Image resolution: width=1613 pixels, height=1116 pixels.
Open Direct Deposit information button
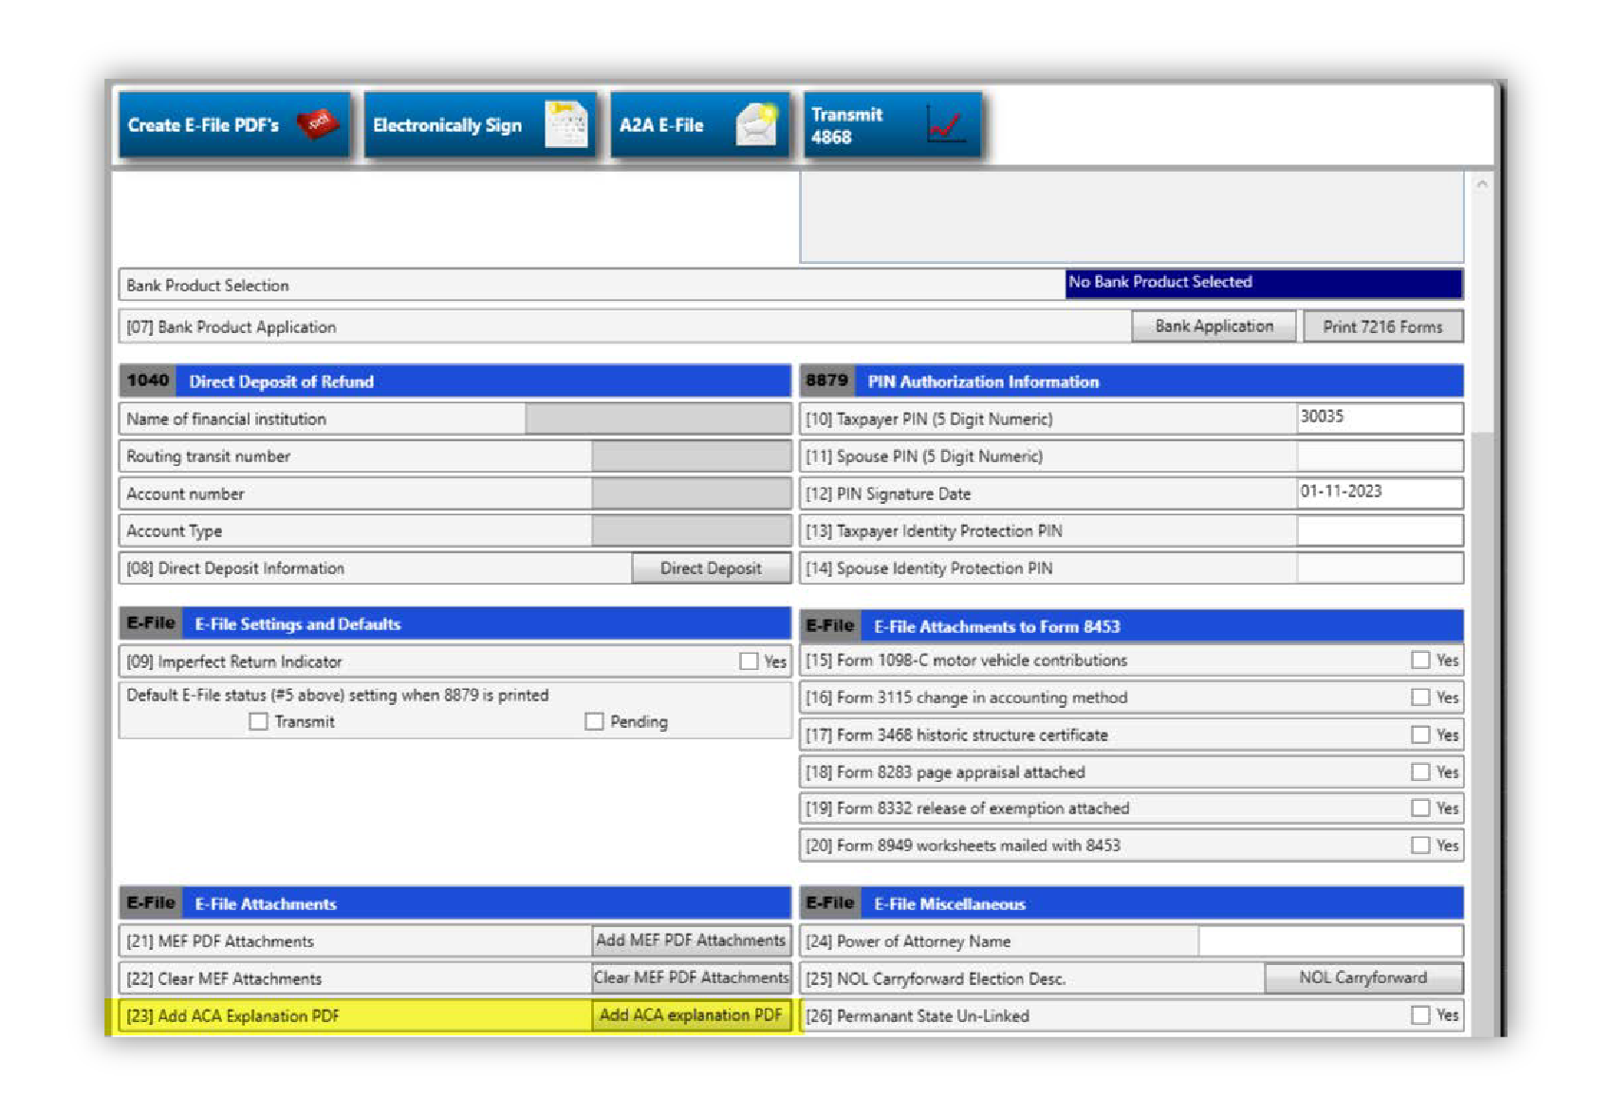pyautogui.click(x=711, y=568)
